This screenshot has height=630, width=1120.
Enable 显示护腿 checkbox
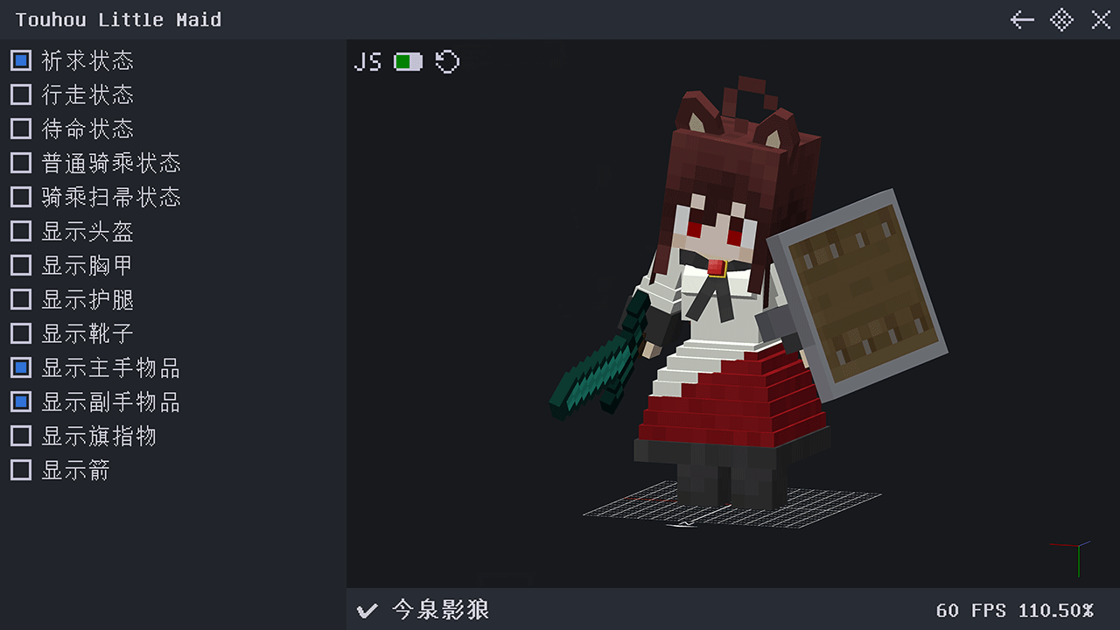click(21, 299)
